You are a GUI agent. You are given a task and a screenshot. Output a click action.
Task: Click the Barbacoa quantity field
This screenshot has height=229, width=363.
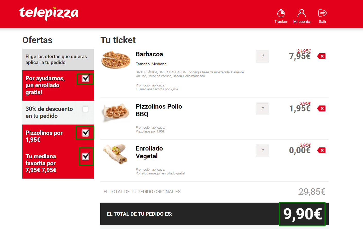click(262, 56)
